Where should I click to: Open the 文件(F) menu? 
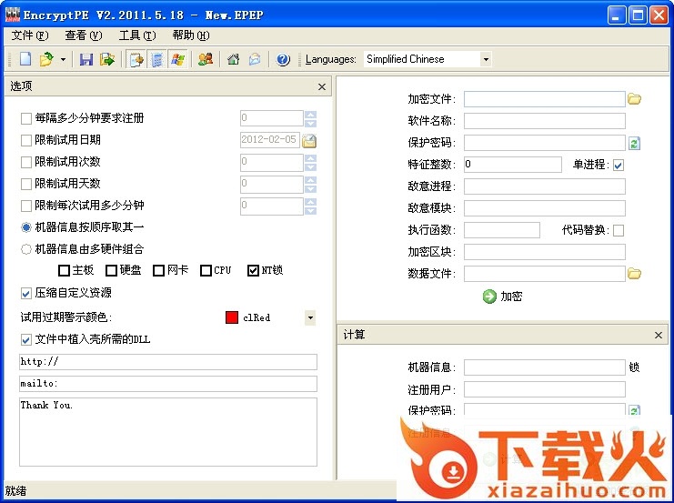click(x=30, y=35)
